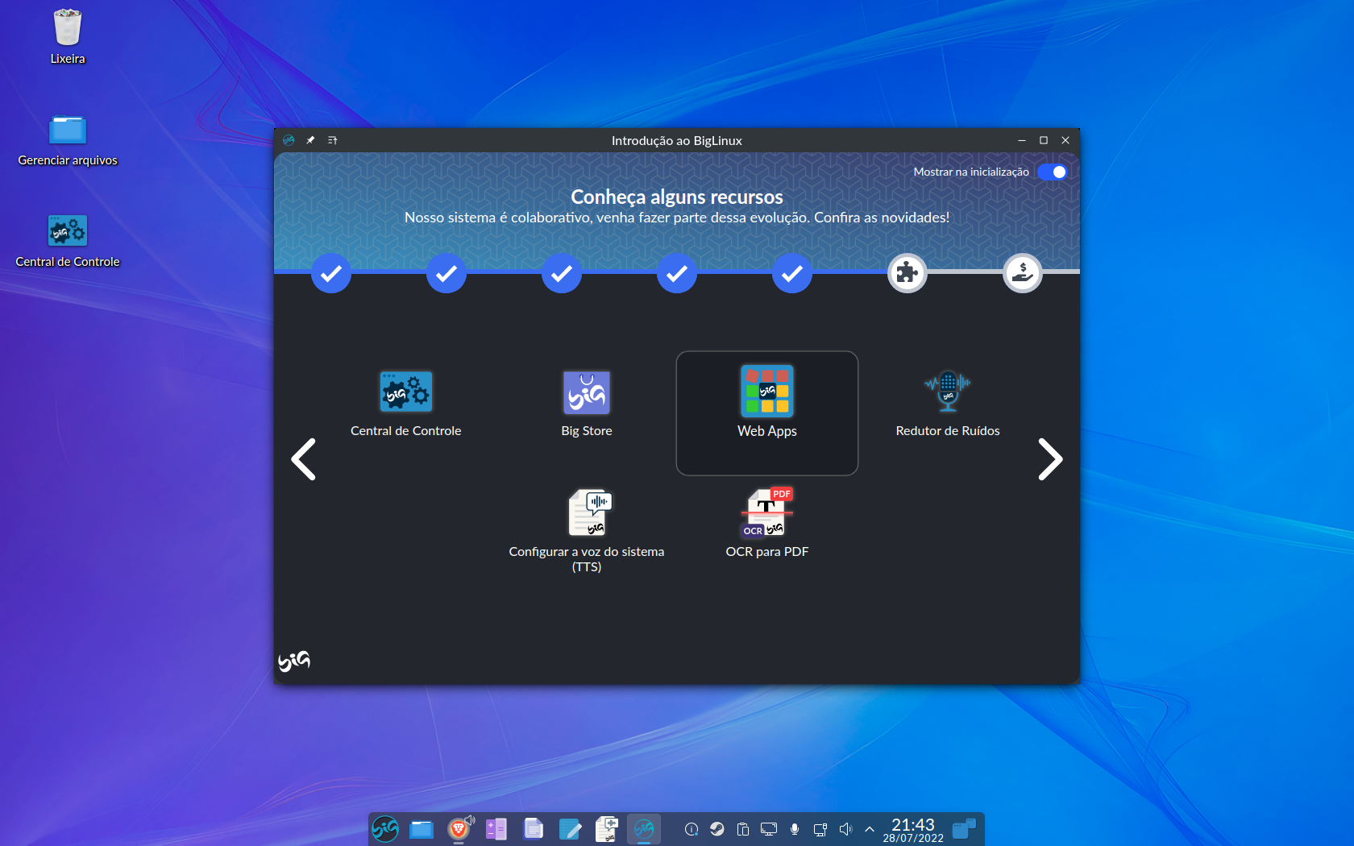
Task: Select the puzzle-piece step in progress bar
Action: coord(908,273)
